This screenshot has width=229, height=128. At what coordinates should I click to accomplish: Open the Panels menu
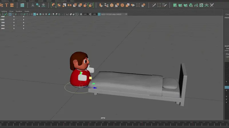click(27, 11)
